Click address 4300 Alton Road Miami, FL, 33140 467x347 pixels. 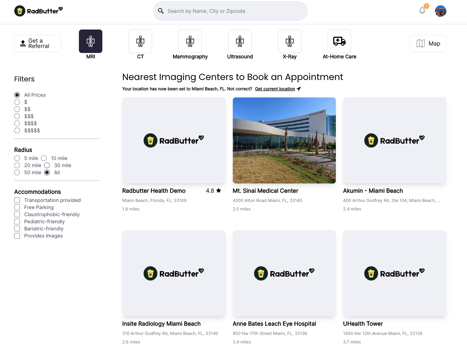coord(267,201)
